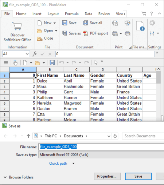Refresh the Documents folder view
This screenshot has height=185, width=164.
(x=115, y=136)
